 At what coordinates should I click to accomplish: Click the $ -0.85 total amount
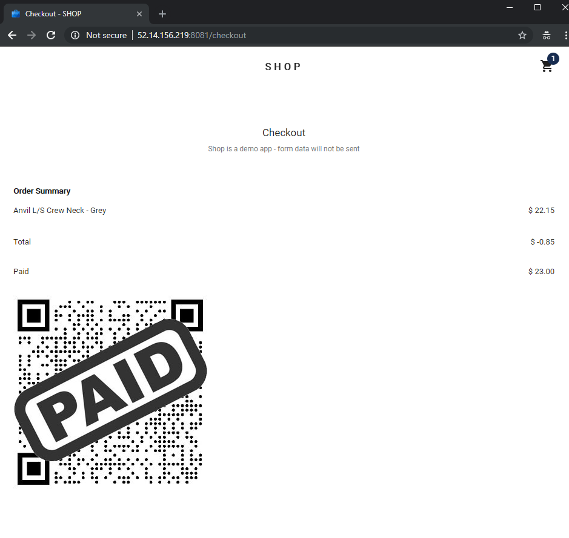point(542,241)
